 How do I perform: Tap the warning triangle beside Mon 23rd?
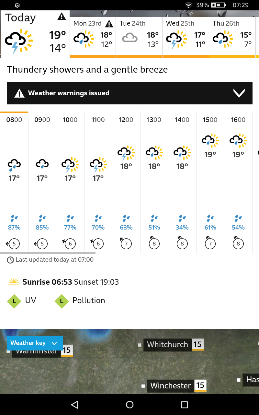coord(109,24)
